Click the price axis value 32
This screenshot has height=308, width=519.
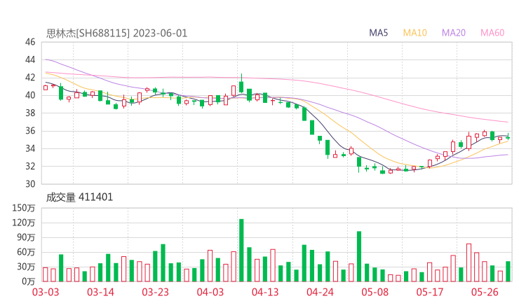(x=30, y=166)
